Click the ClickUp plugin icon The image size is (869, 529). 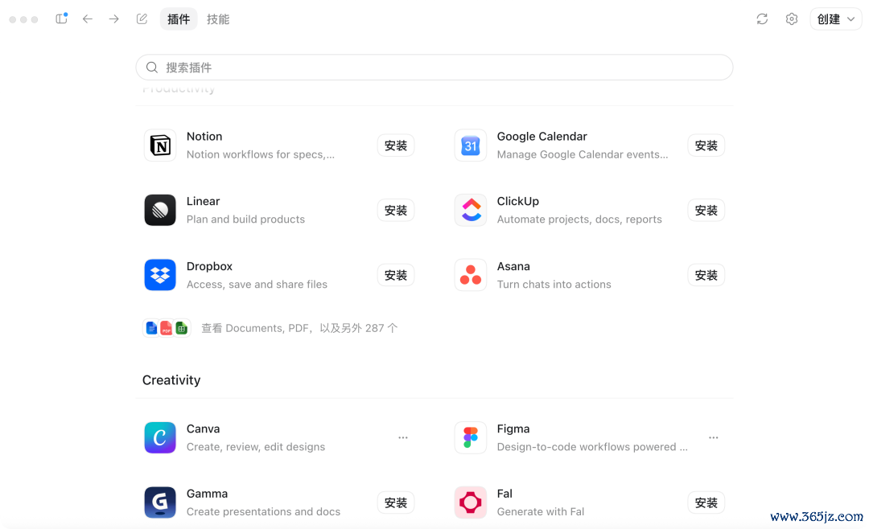pyautogui.click(x=471, y=210)
